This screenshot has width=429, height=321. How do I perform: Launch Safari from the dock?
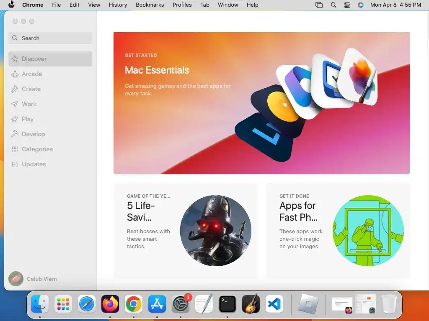[87, 304]
